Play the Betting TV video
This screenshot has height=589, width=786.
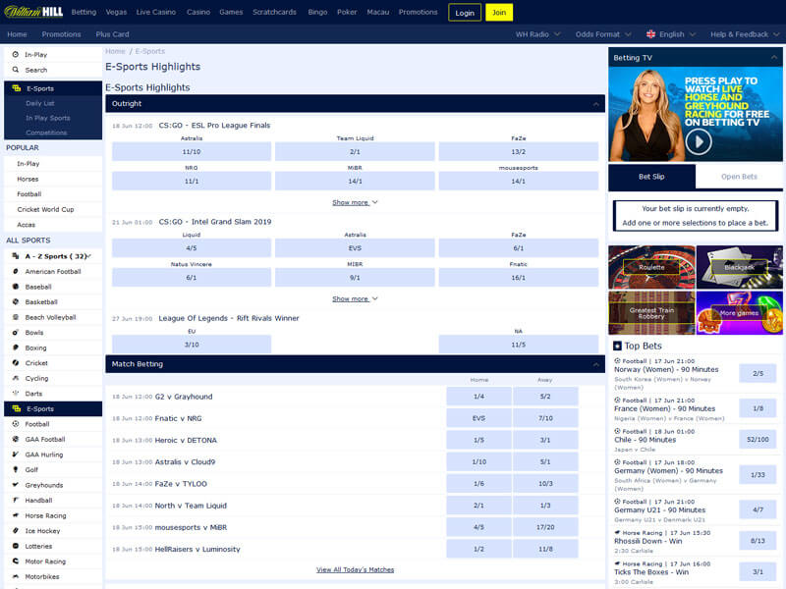pos(699,141)
